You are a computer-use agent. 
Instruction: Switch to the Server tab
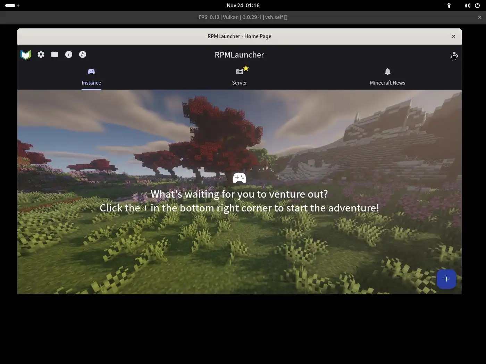240,77
